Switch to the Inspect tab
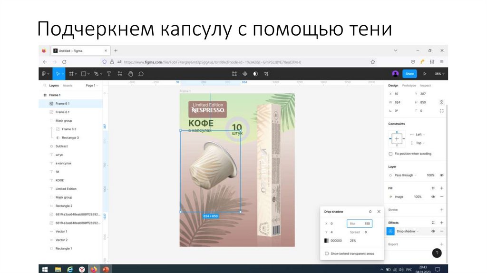487x273 pixels. coord(425,86)
